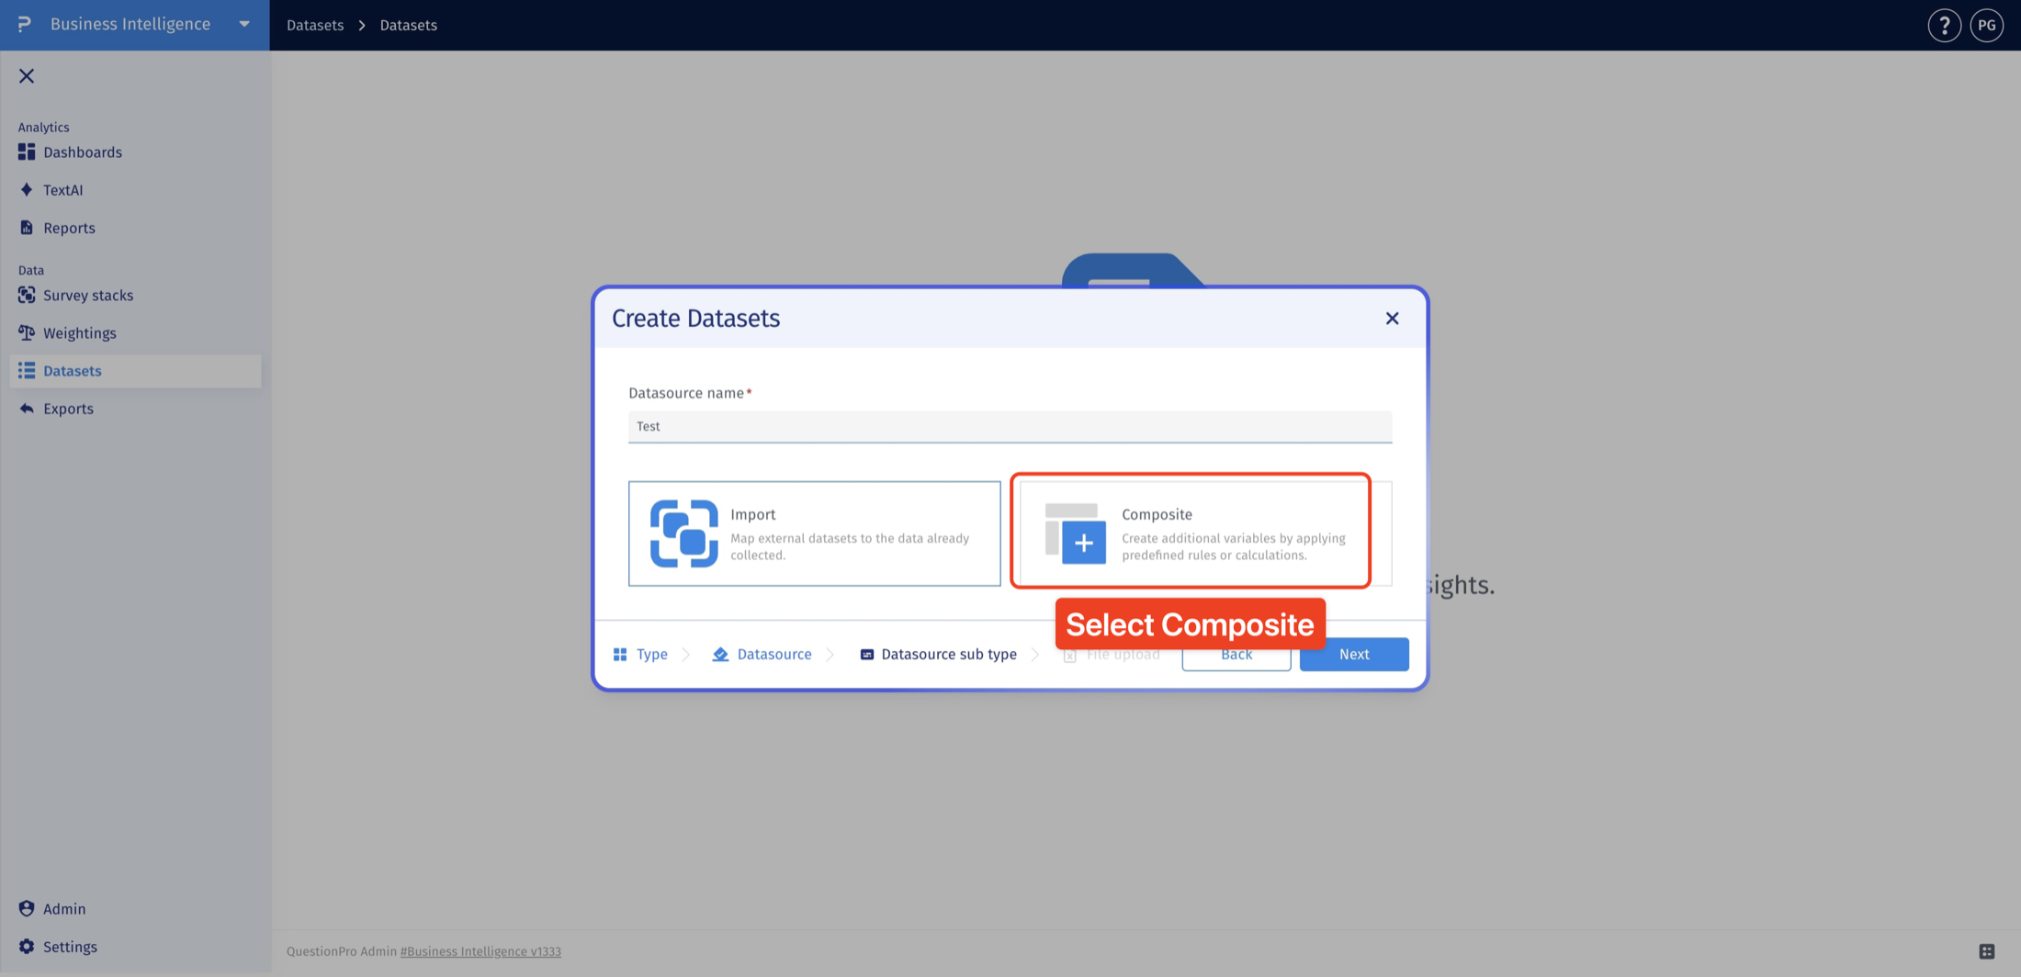Close the sidebar with the X icon
The width and height of the screenshot is (2021, 977).
pos(27,76)
